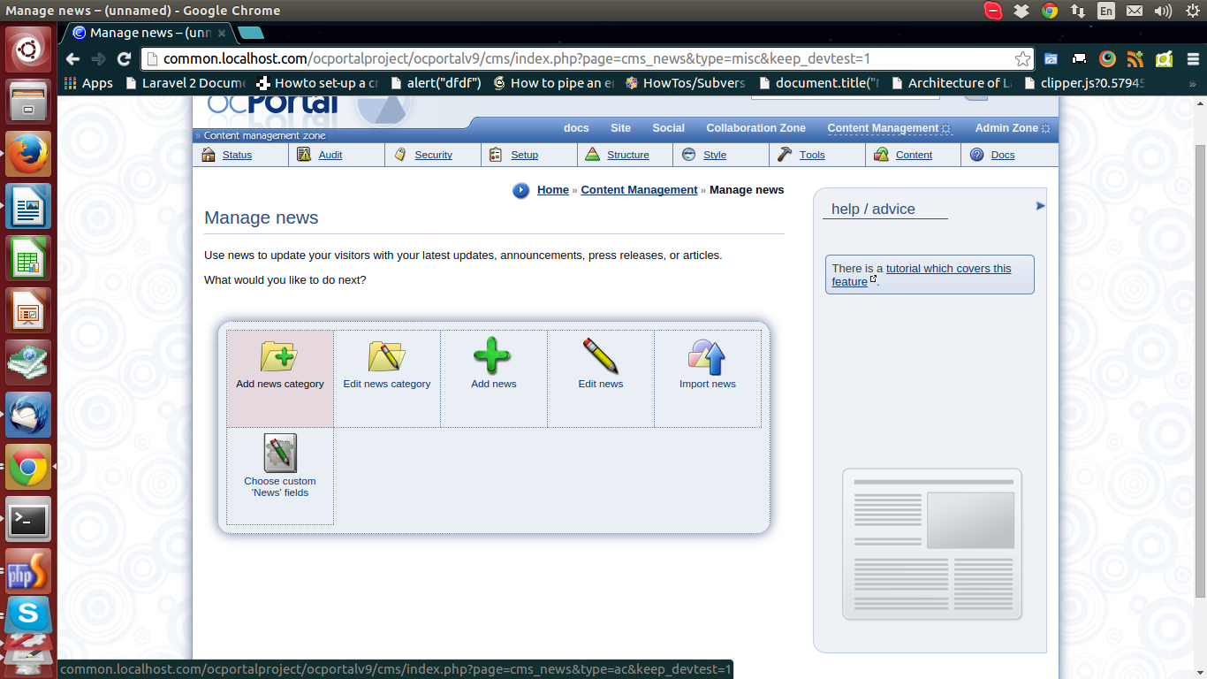Click the pencil Edit news icon
The width and height of the screenshot is (1207, 679).
coord(600,356)
